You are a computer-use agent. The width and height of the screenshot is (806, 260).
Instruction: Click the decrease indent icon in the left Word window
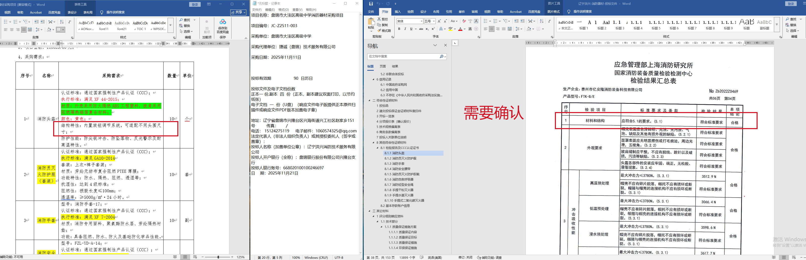click(x=37, y=22)
